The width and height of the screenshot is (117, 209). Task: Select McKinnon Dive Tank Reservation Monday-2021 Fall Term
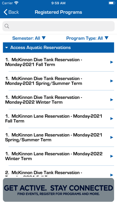[59, 62]
